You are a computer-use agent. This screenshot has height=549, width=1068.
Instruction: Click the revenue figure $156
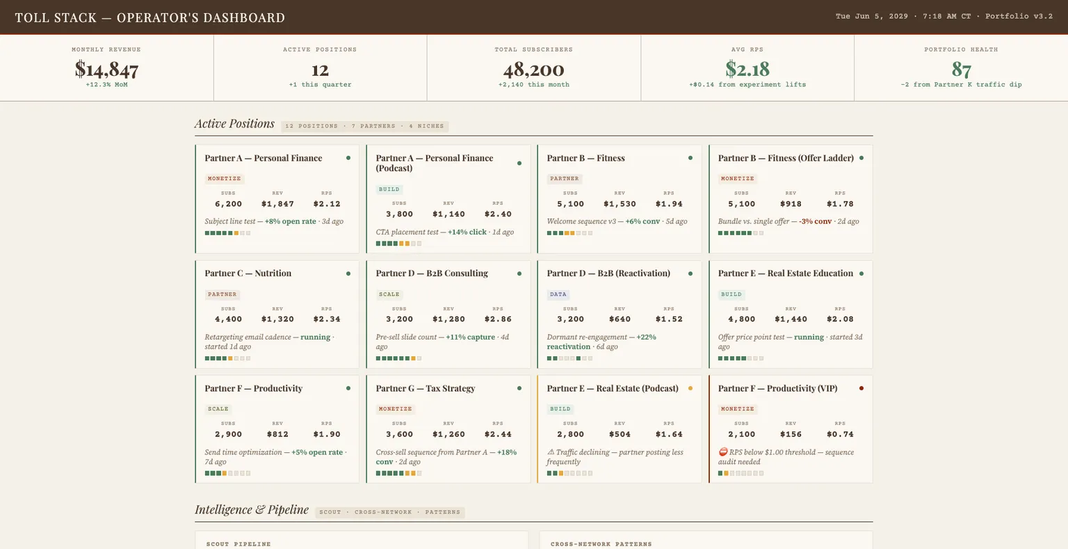[791, 434]
